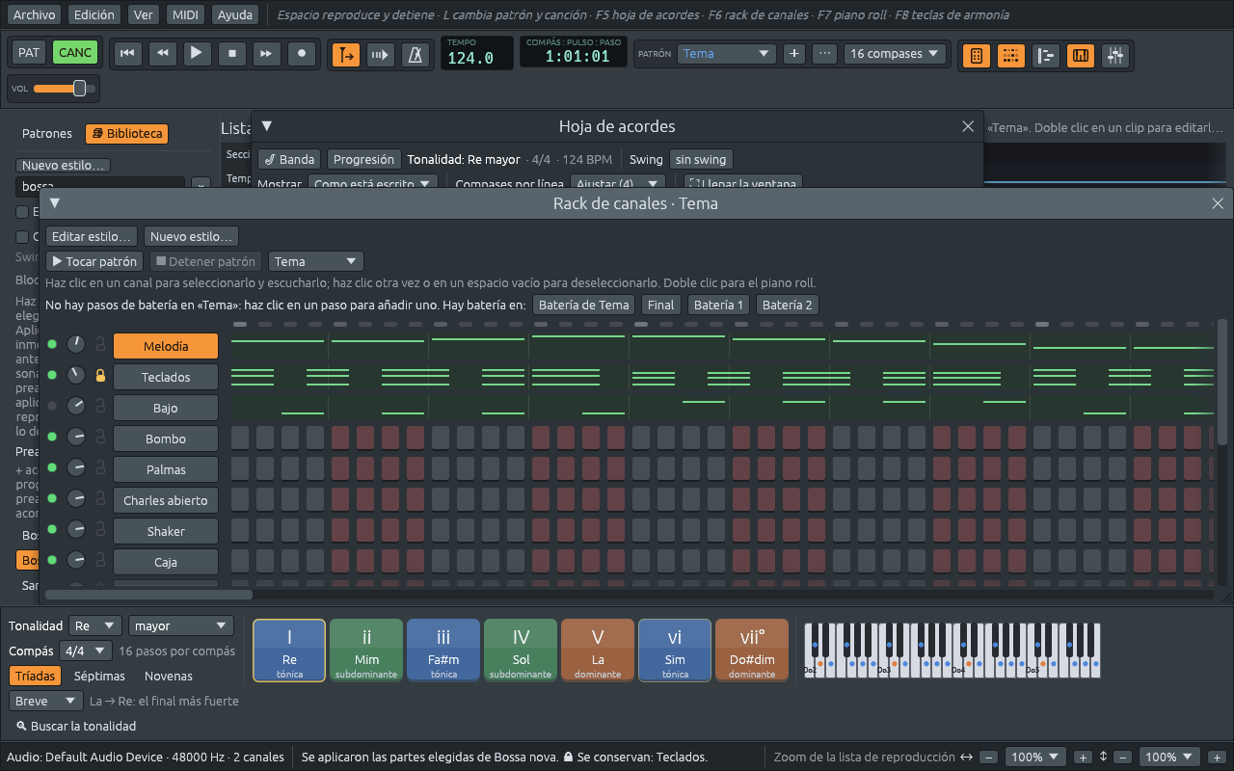This screenshot has height=771, width=1234.
Task: Toggle the channel rack grid icon
Action: click(x=1010, y=55)
